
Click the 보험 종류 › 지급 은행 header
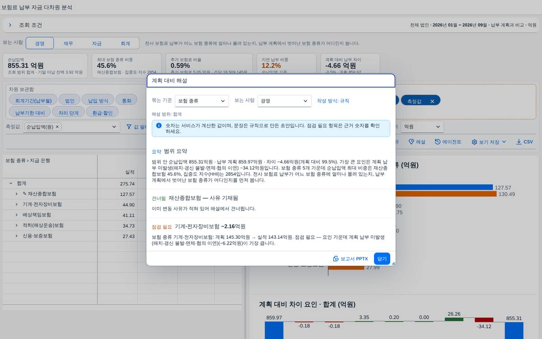coord(28,160)
